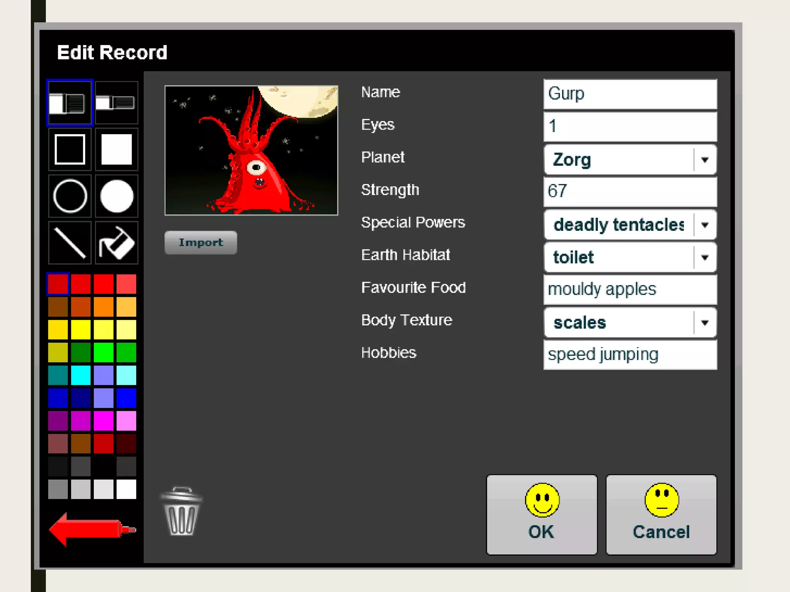
Task: Pick the bright yellow color swatch
Action: (81, 330)
